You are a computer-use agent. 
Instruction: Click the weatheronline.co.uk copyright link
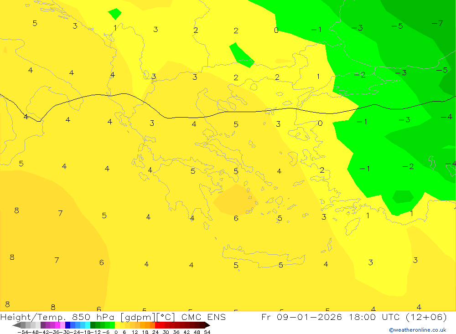pos(418,330)
